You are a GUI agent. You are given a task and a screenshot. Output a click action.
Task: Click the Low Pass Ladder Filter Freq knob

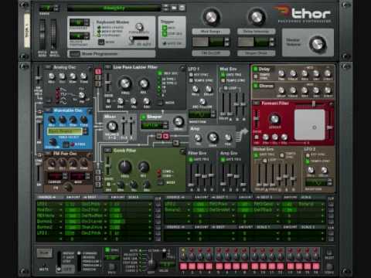pos(125,83)
